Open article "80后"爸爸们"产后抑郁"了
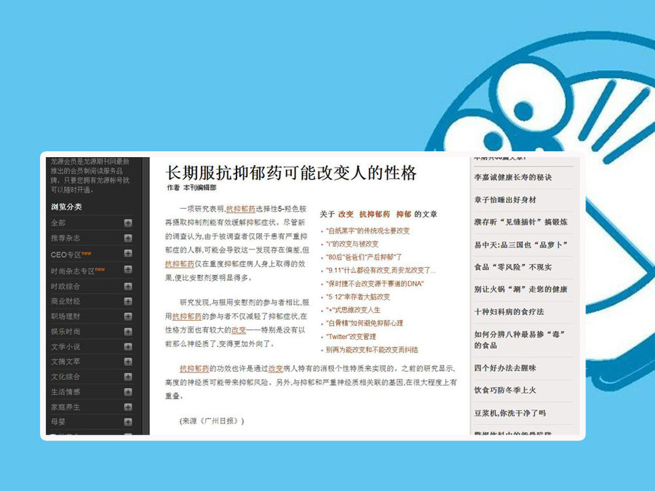This screenshot has width=655, height=491. pos(364,257)
